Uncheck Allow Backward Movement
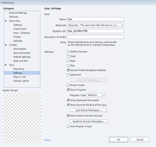The image size is (156, 147). [68, 100]
